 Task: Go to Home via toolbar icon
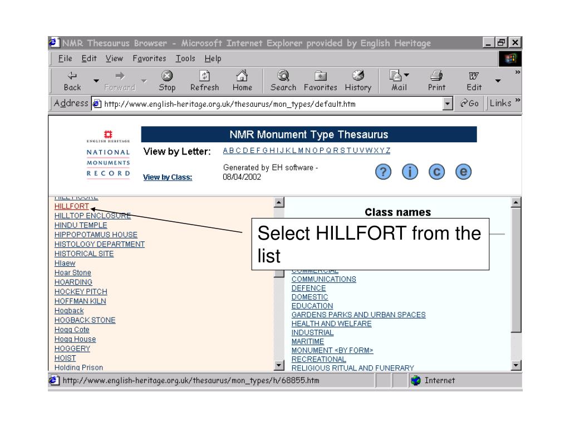242,81
